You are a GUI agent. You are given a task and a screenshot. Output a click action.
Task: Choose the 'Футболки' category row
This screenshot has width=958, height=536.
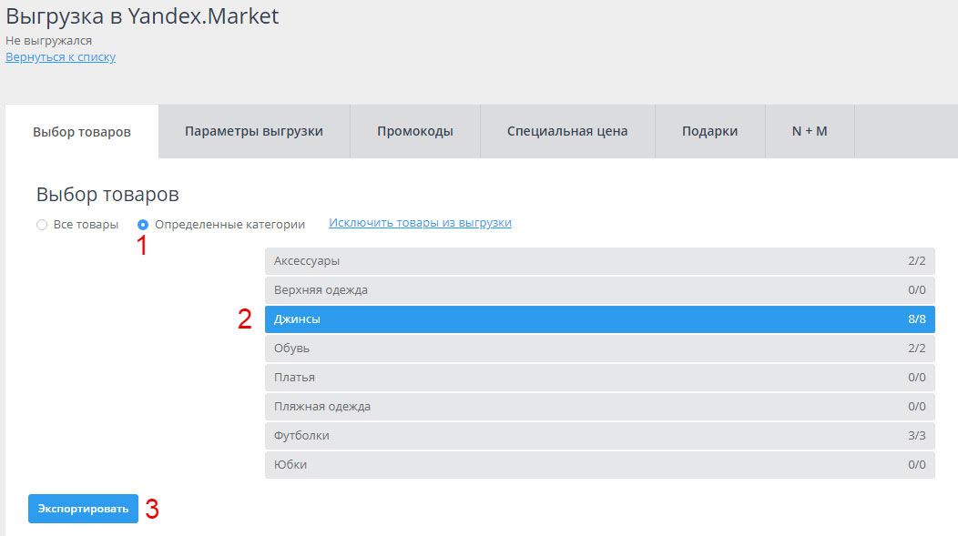[600, 435]
